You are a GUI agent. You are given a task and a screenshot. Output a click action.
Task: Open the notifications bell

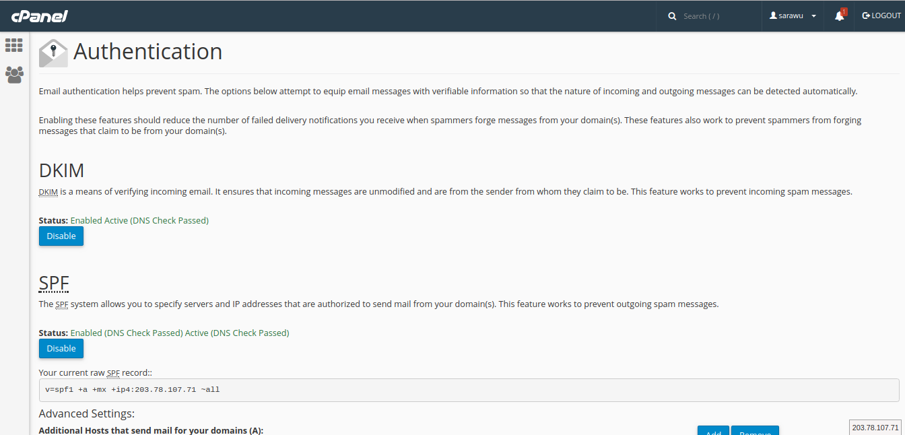click(839, 16)
